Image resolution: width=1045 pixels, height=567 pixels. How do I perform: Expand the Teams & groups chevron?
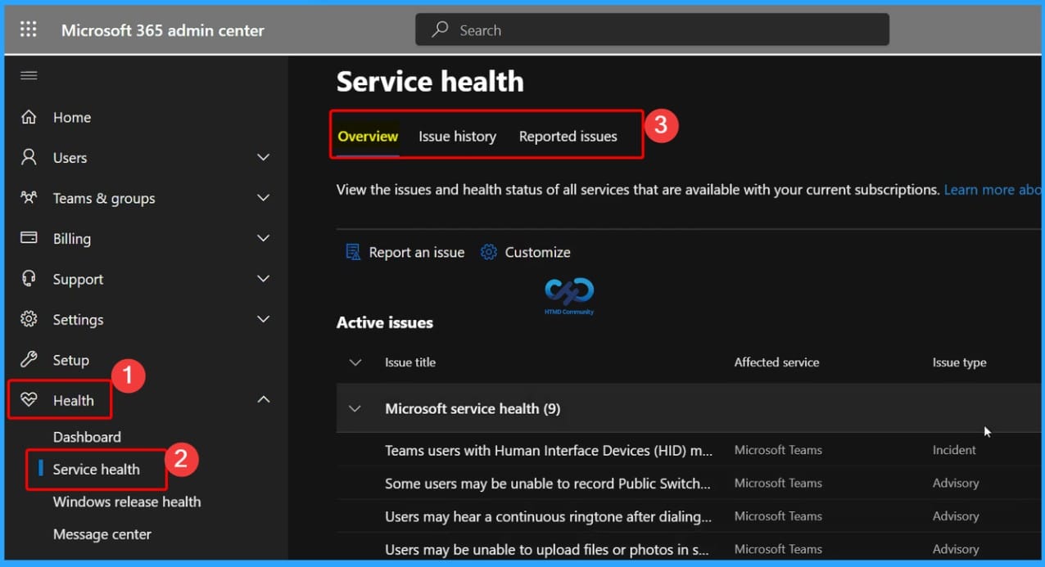coord(264,197)
